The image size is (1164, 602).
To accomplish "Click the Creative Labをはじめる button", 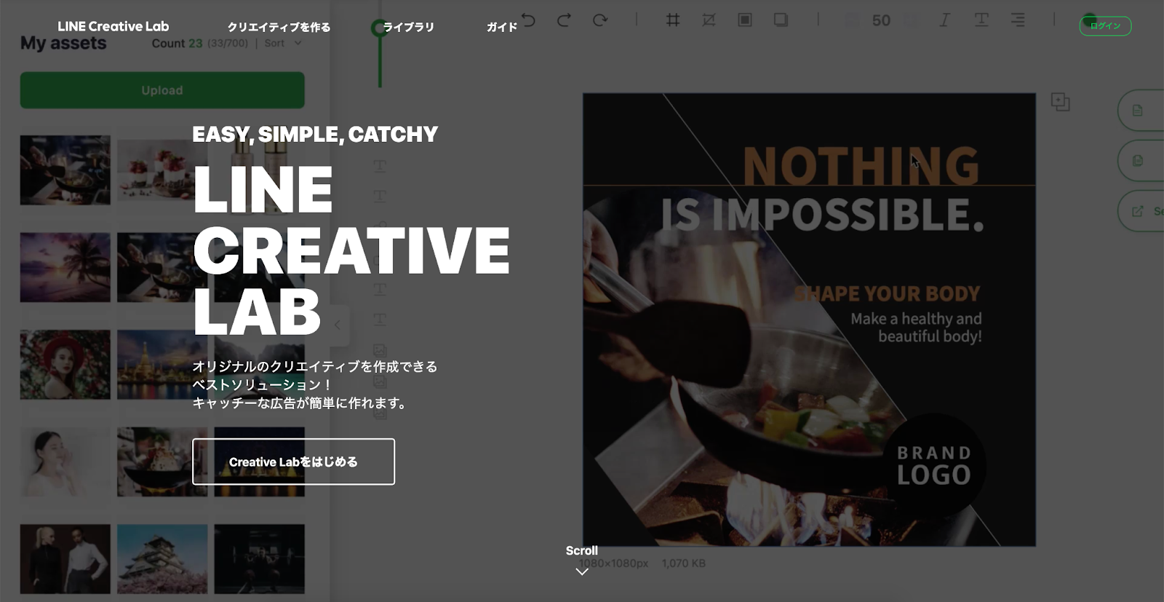I will click(293, 462).
